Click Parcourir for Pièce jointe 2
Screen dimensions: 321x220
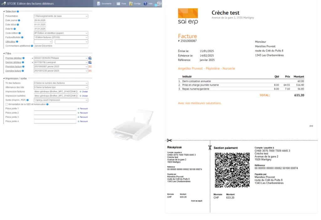coord(83,113)
